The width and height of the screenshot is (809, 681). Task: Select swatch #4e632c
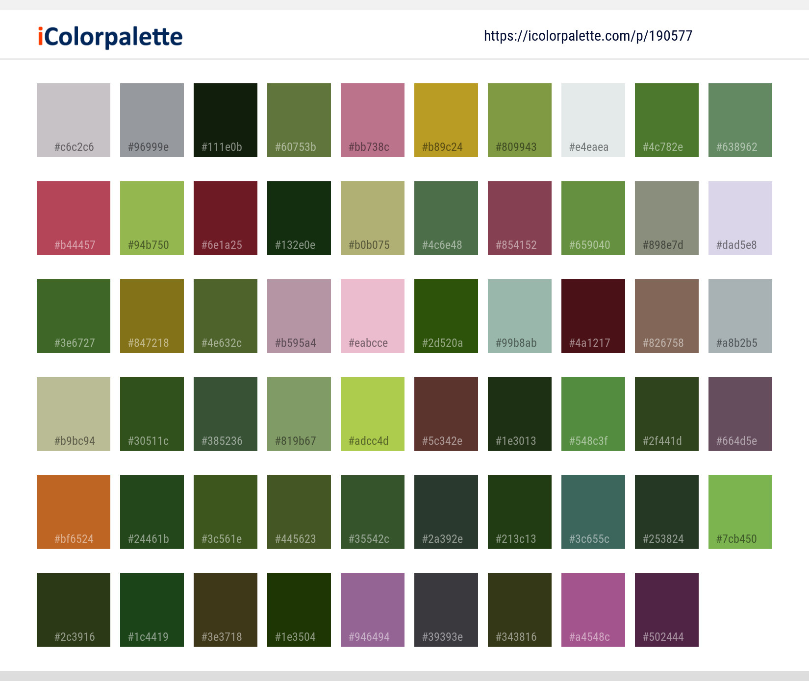tap(226, 316)
